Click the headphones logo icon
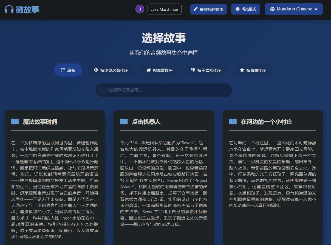The image size is (331, 245). click(x=9, y=9)
